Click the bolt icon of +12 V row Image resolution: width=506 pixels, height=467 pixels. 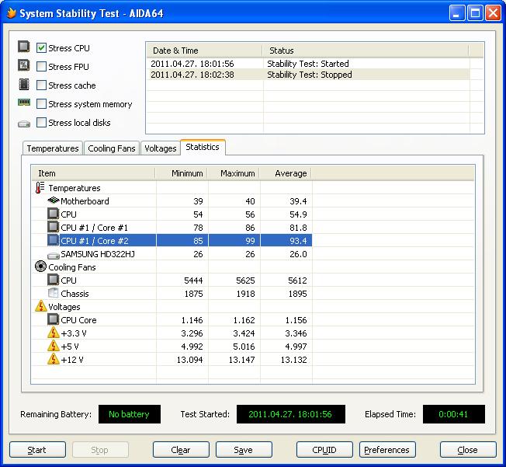[54, 359]
